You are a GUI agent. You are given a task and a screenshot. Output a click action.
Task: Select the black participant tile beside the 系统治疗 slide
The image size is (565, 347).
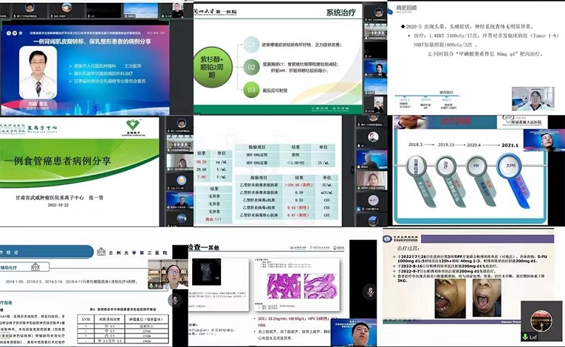coord(375,50)
